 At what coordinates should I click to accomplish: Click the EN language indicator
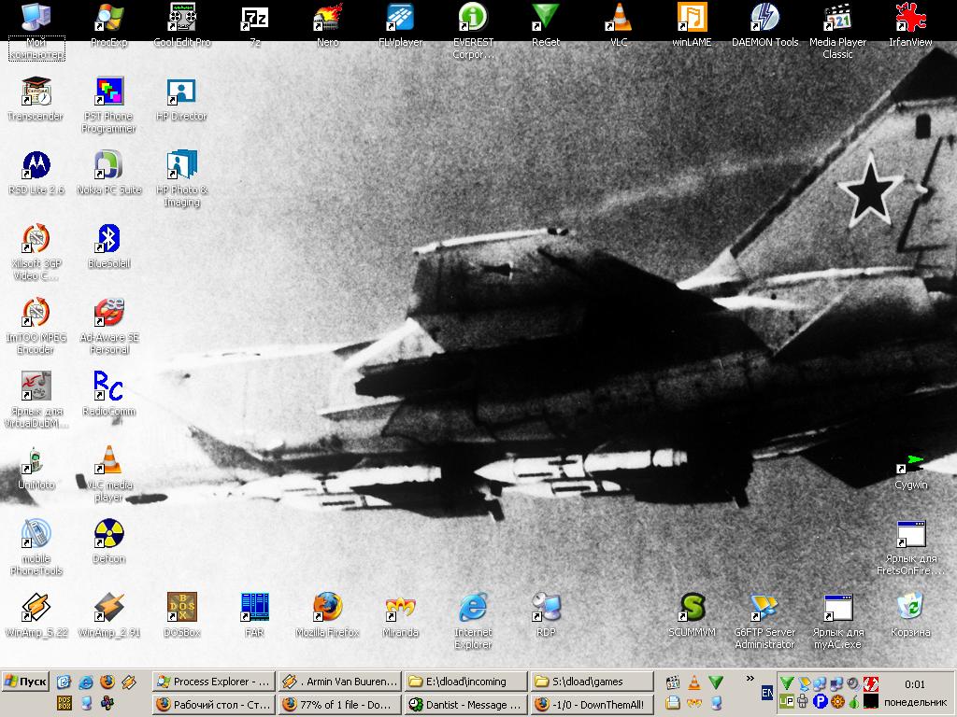(767, 693)
